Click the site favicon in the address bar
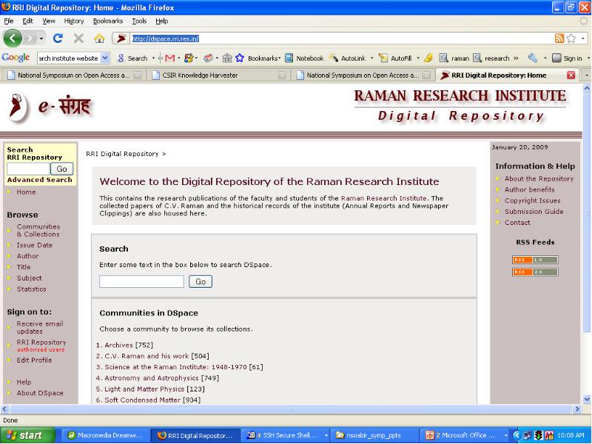Image resolution: width=592 pixels, height=444 pixels. pos(121,38)
